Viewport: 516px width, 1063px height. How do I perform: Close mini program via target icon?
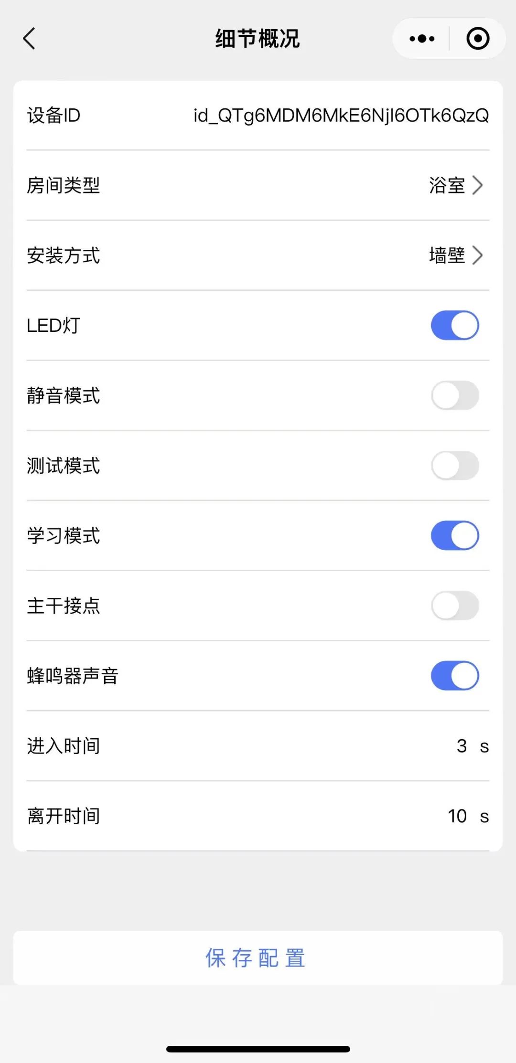pyautogui.click(x=478, y=39)
